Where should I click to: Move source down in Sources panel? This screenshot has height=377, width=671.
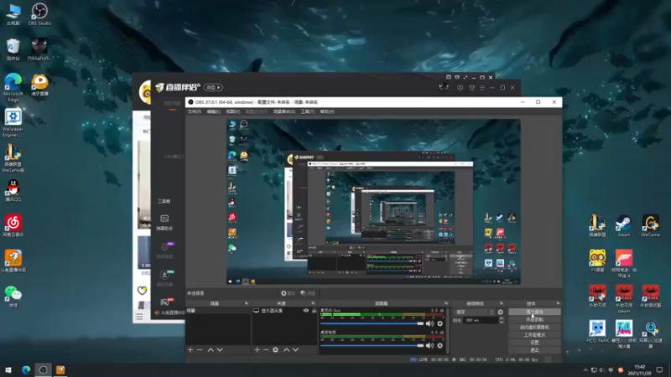coord(296,349)
